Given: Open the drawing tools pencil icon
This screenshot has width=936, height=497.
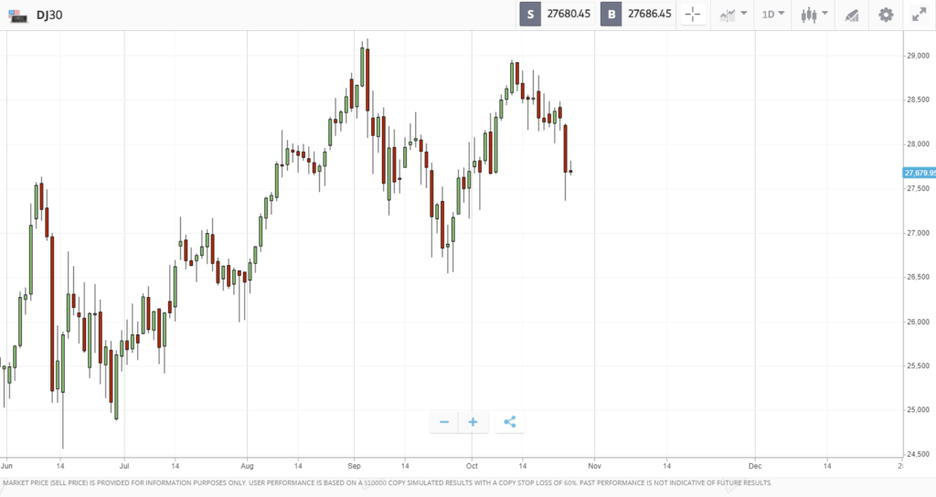Looking at the screenshot, I should [x=851, y=15].
